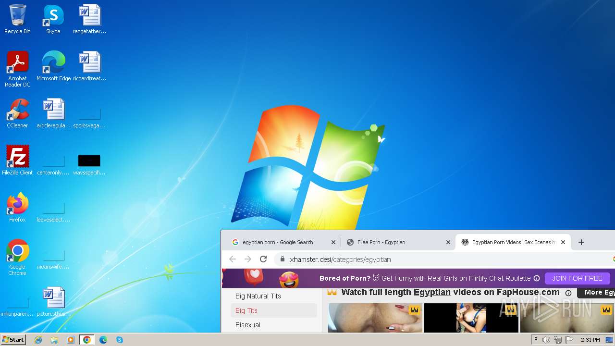The image size is (615, 346).
Task: Launch Google Chrome desktop shortcut
Action: click(x=17, y=258)
